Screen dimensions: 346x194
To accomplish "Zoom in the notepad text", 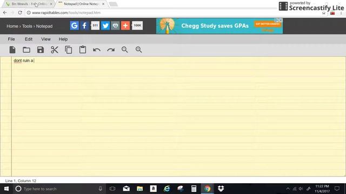I will tap(139, 50).
